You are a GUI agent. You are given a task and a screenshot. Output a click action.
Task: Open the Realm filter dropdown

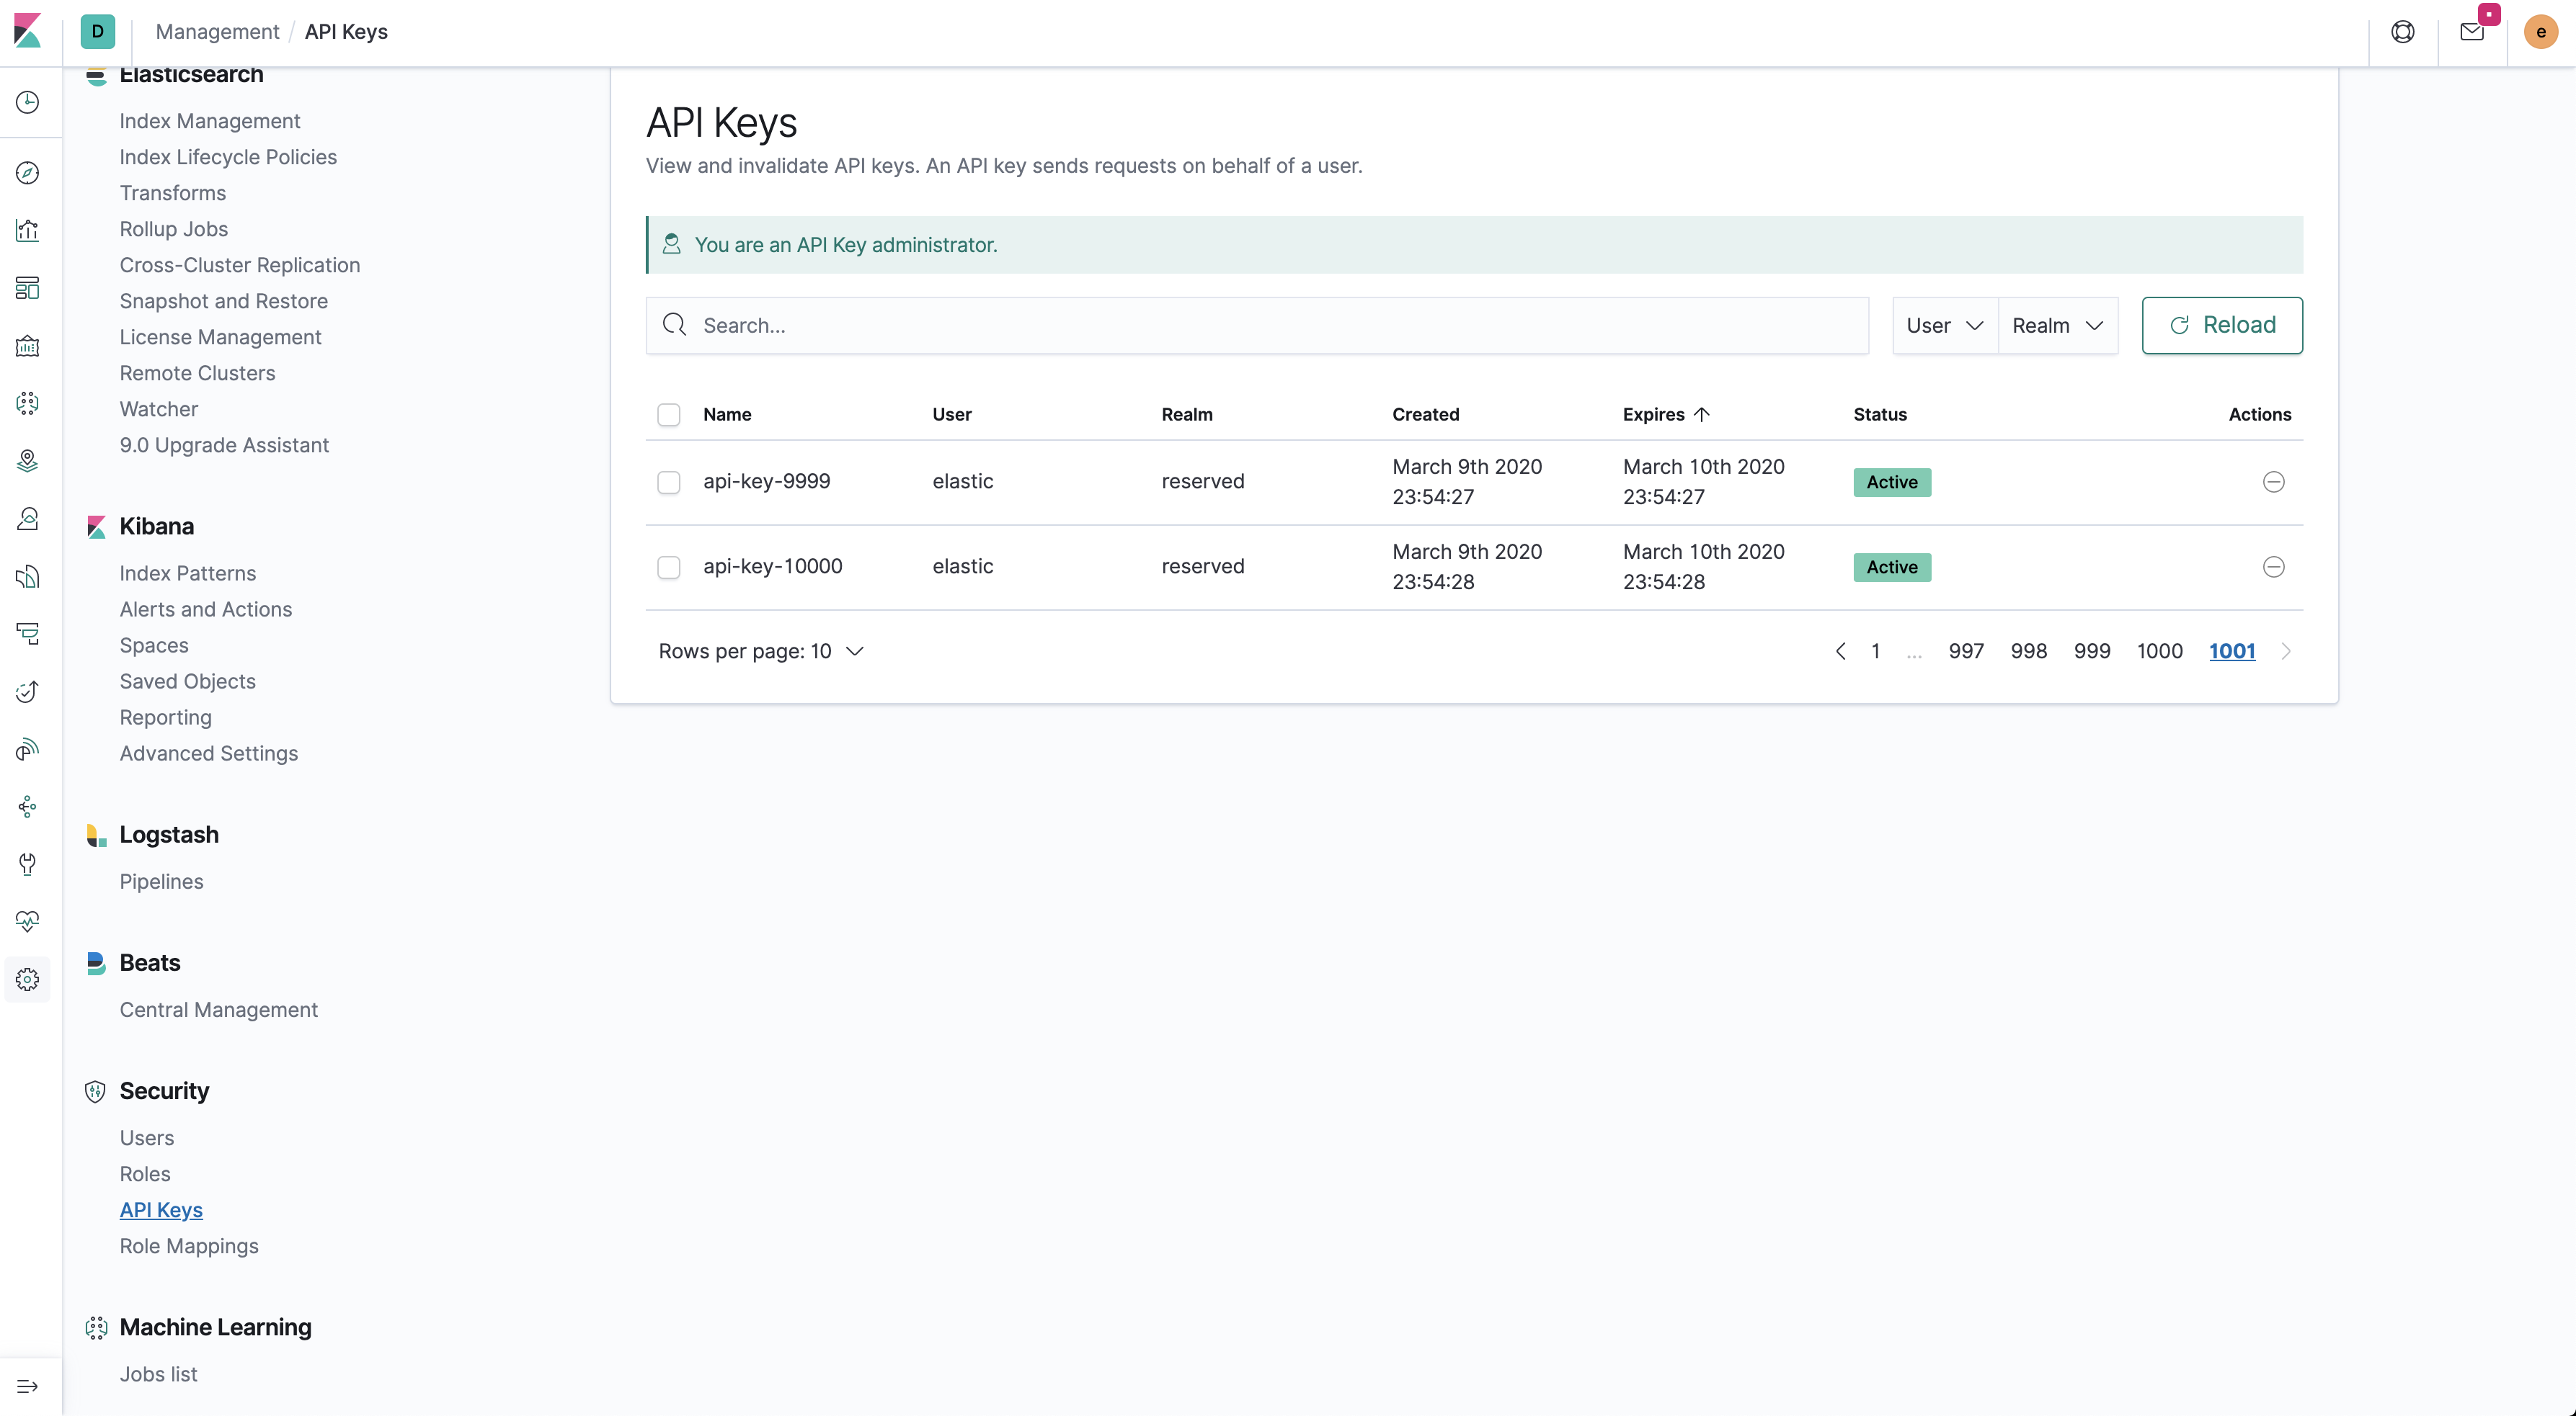2057,326
